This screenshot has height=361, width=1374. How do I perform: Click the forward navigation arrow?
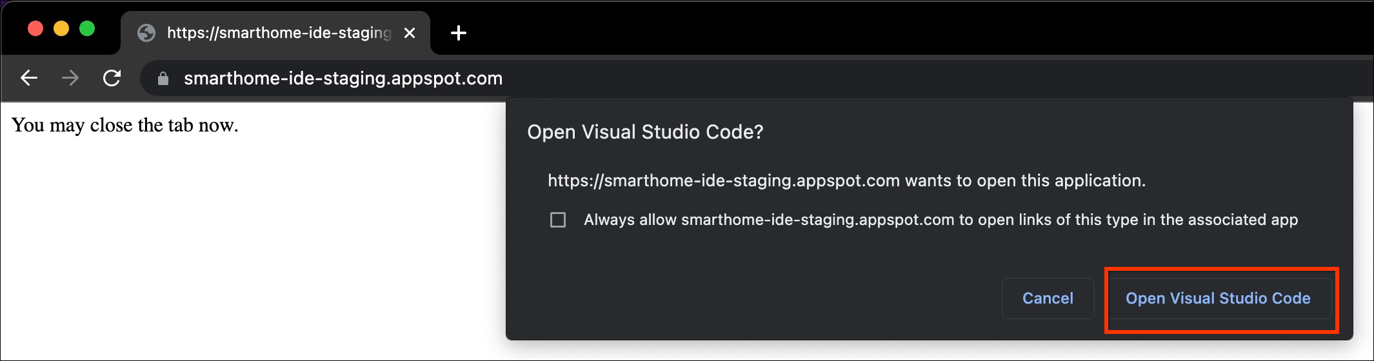[70, 79]
